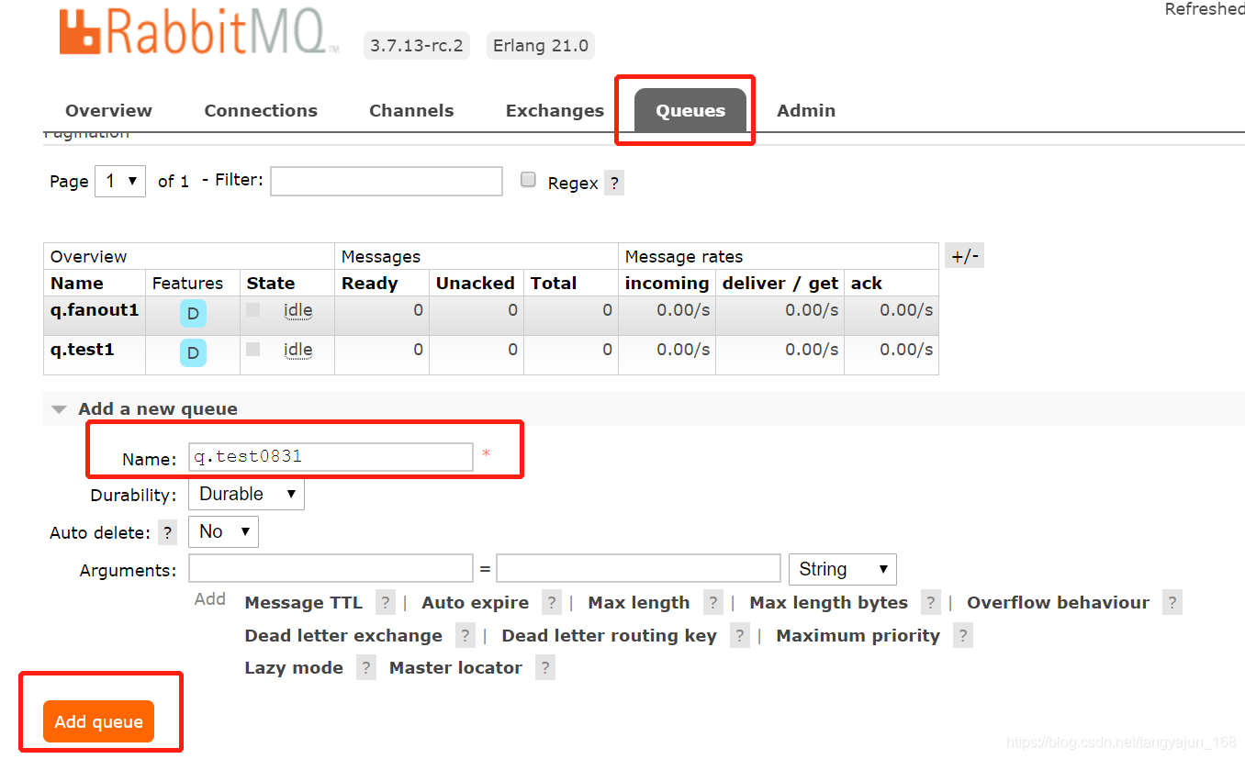Open the Durability dropdown
1245x759 pixels.
point(246,494)
